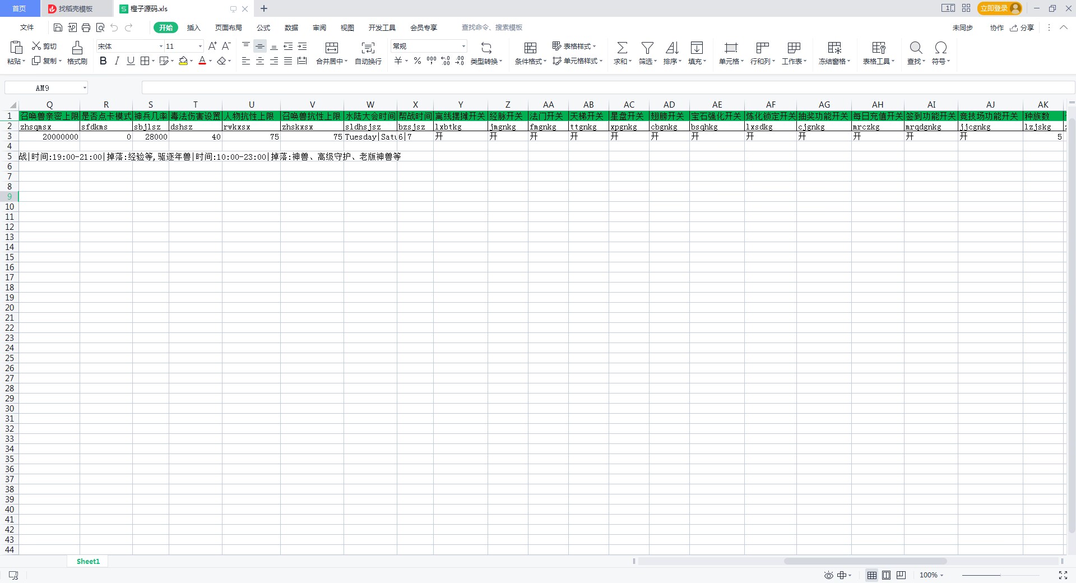Click the 分享 (Share) button

click(1022, 27)
